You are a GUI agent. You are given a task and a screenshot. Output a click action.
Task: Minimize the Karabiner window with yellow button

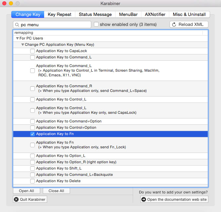11,3
